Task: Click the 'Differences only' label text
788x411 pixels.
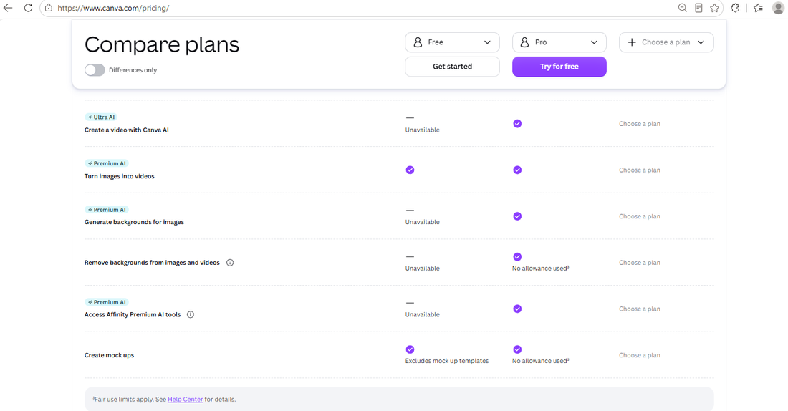Action: (133, 70)
